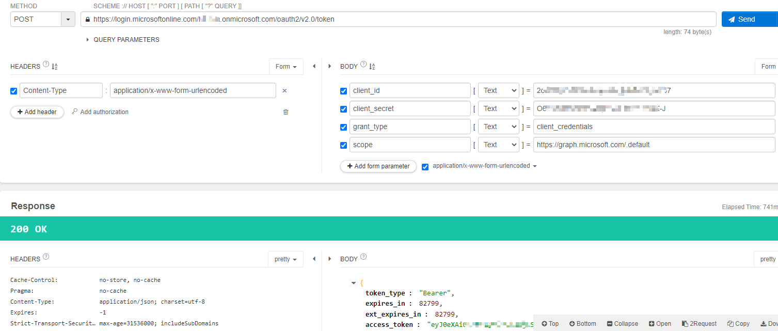Screen dimensions: 778x331
Task: Uncheck the Content-Type header checkbox
Action: coord(14,91)
